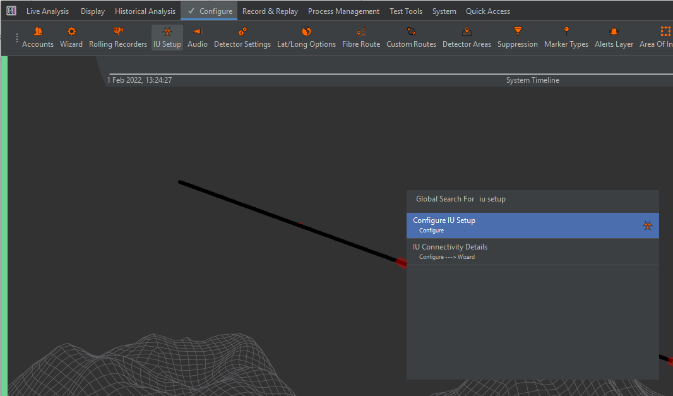Open the Historical Analysis menu
This screenshot has height=396, width=673.
tap(145, 11)
